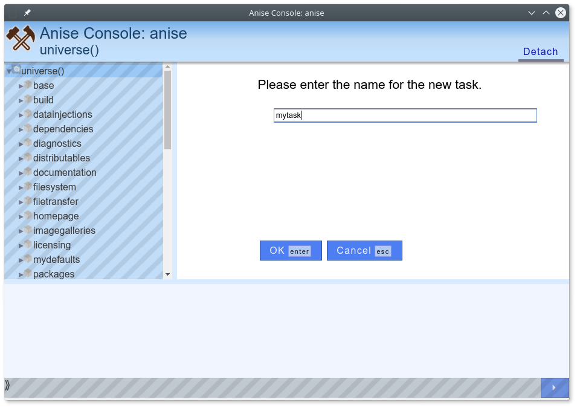Image resolution: width=577 pixels, height=408 pixels.
Task: Click the console command input bar
Action: click(276, 387)
